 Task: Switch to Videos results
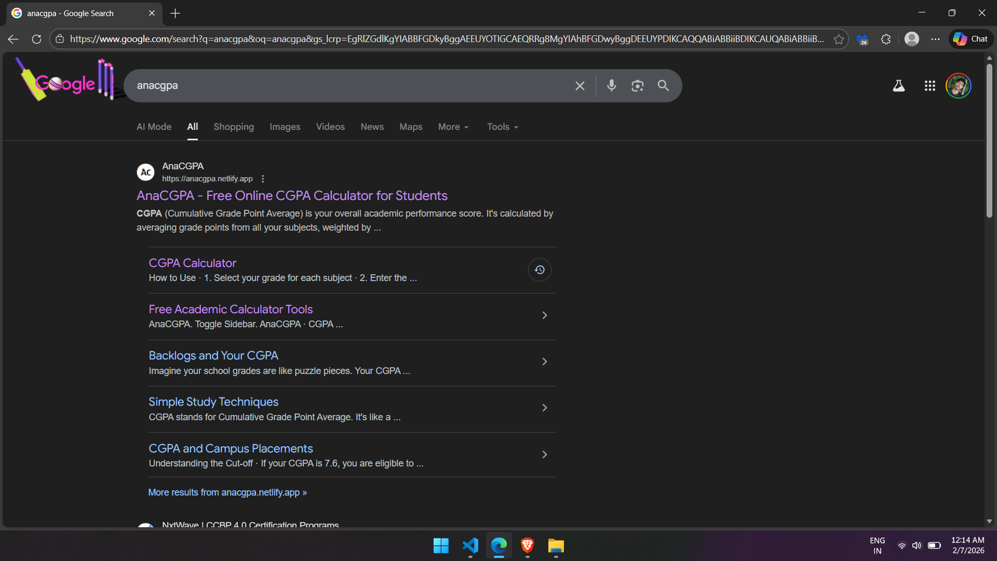coord(330,127)
